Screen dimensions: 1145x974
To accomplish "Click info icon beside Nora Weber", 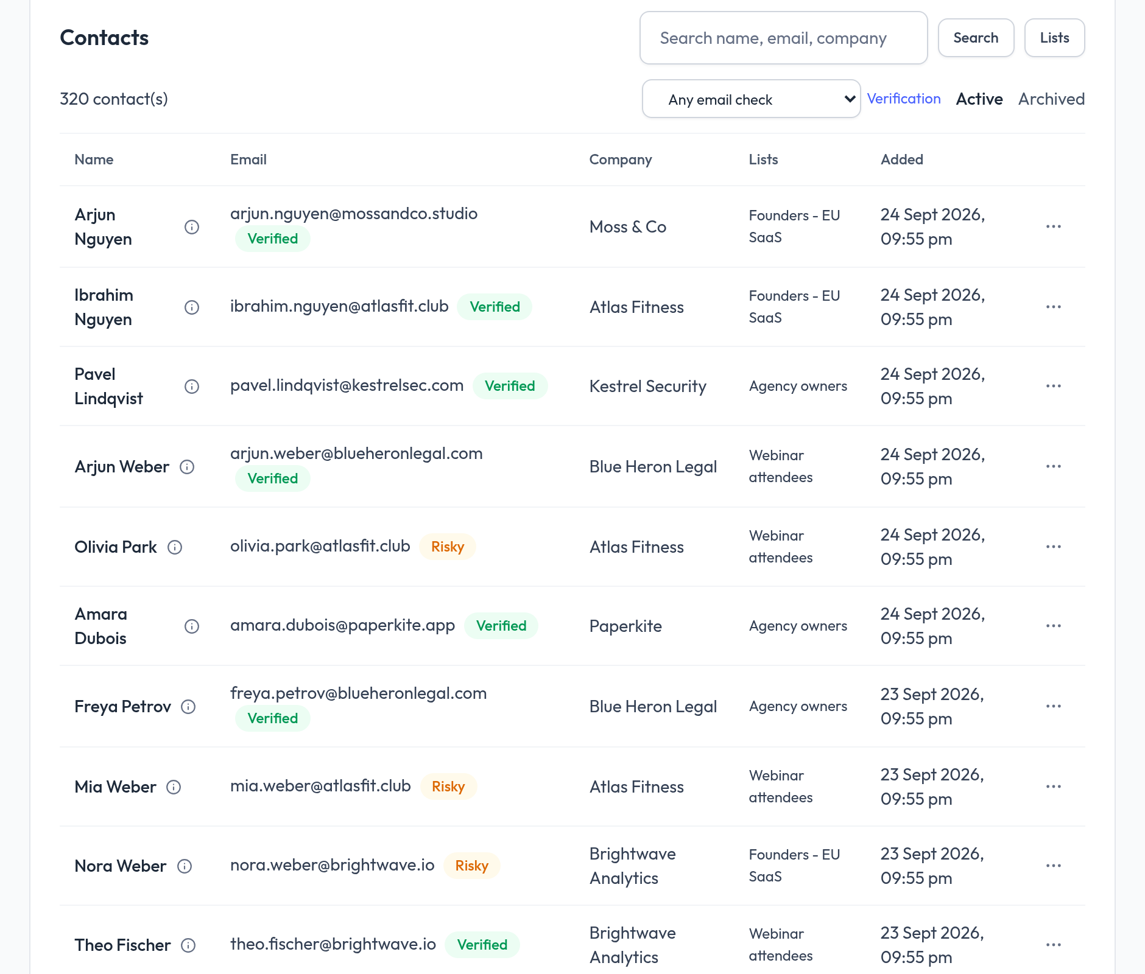I will point(185,866).
